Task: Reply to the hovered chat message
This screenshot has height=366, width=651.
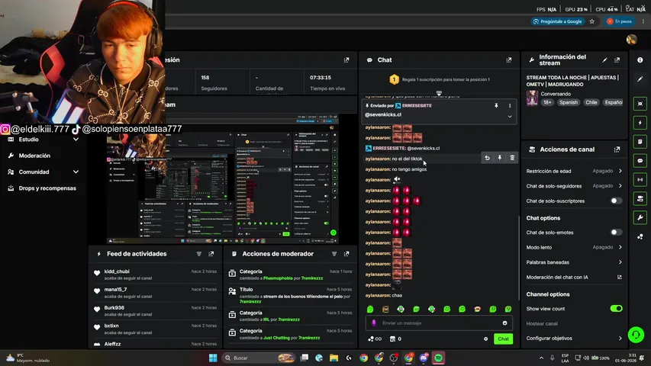Action: 487,158
